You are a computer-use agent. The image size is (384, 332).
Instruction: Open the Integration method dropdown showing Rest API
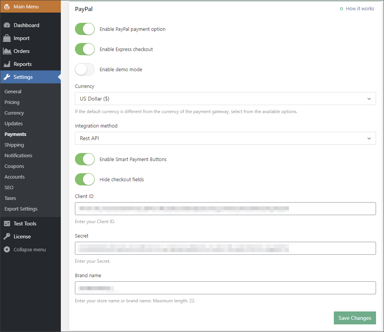[x=225, y=138]
